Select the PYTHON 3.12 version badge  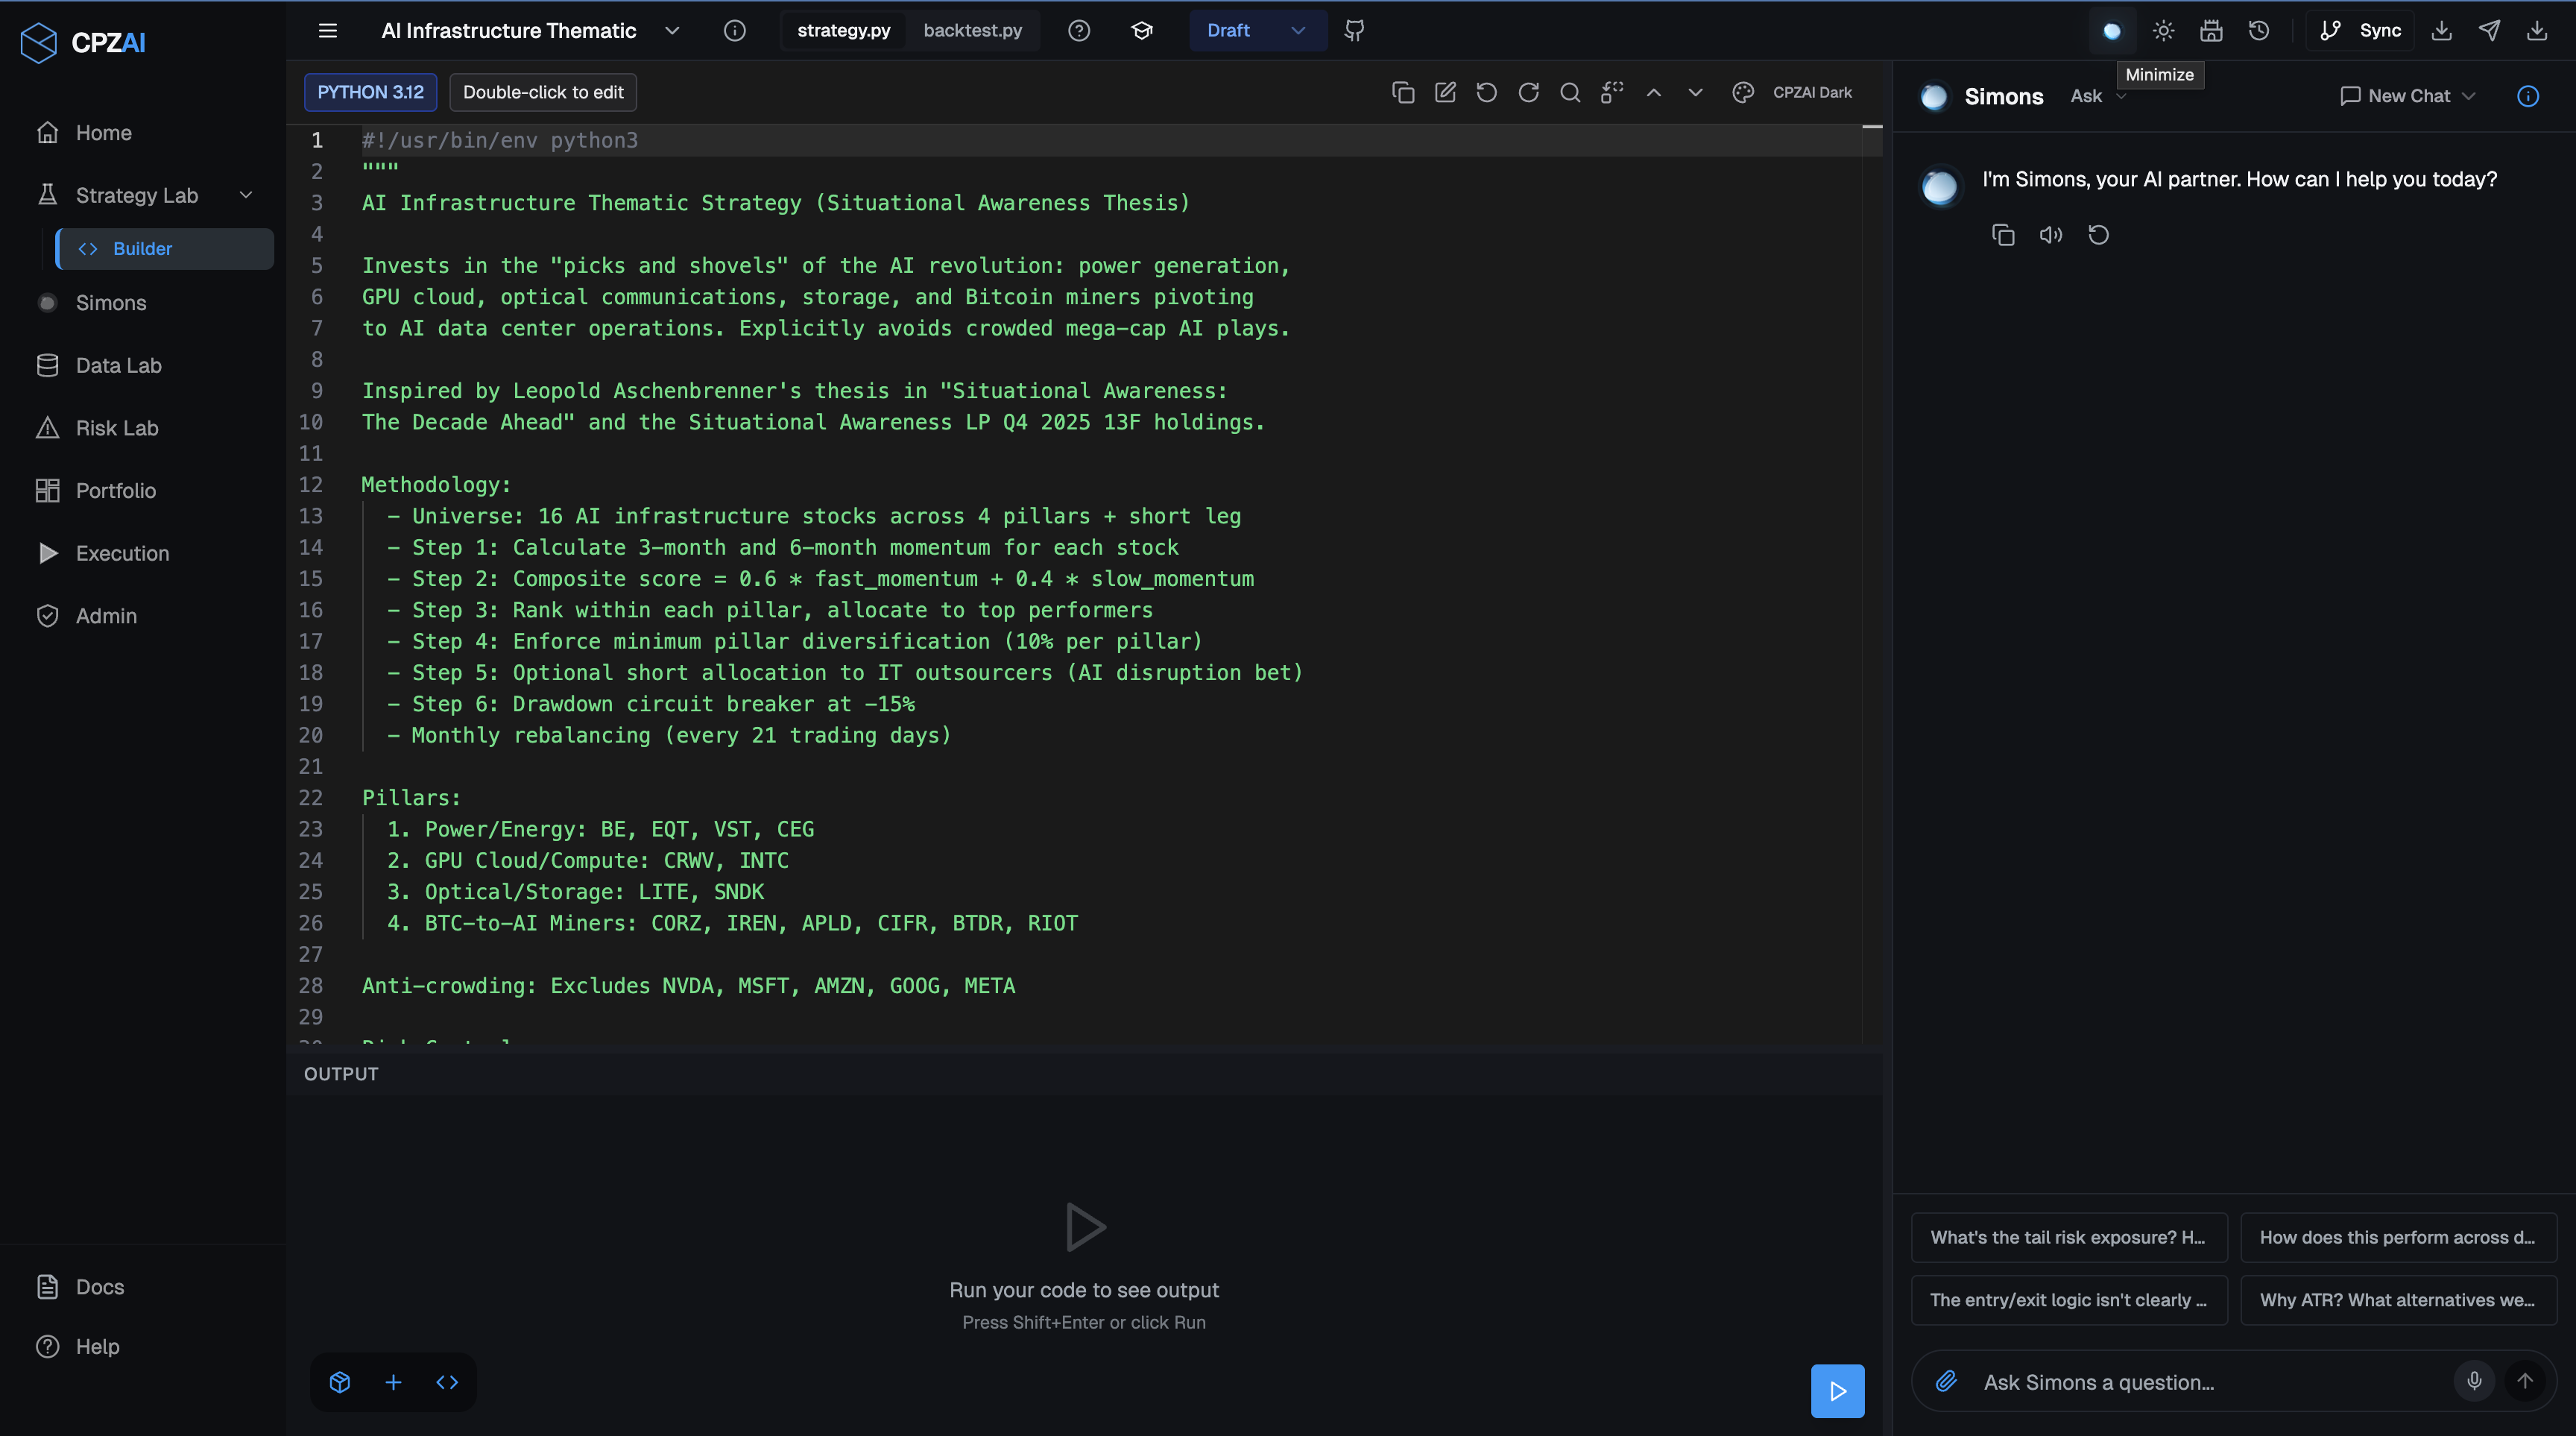point(369,92)
